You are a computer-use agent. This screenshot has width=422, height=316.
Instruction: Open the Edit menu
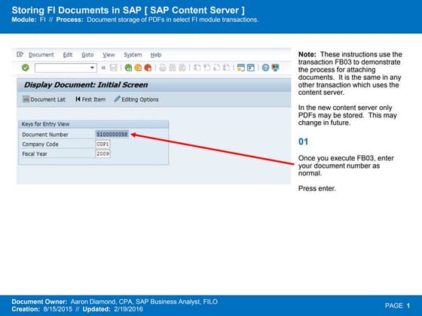(x=68, y=55)
